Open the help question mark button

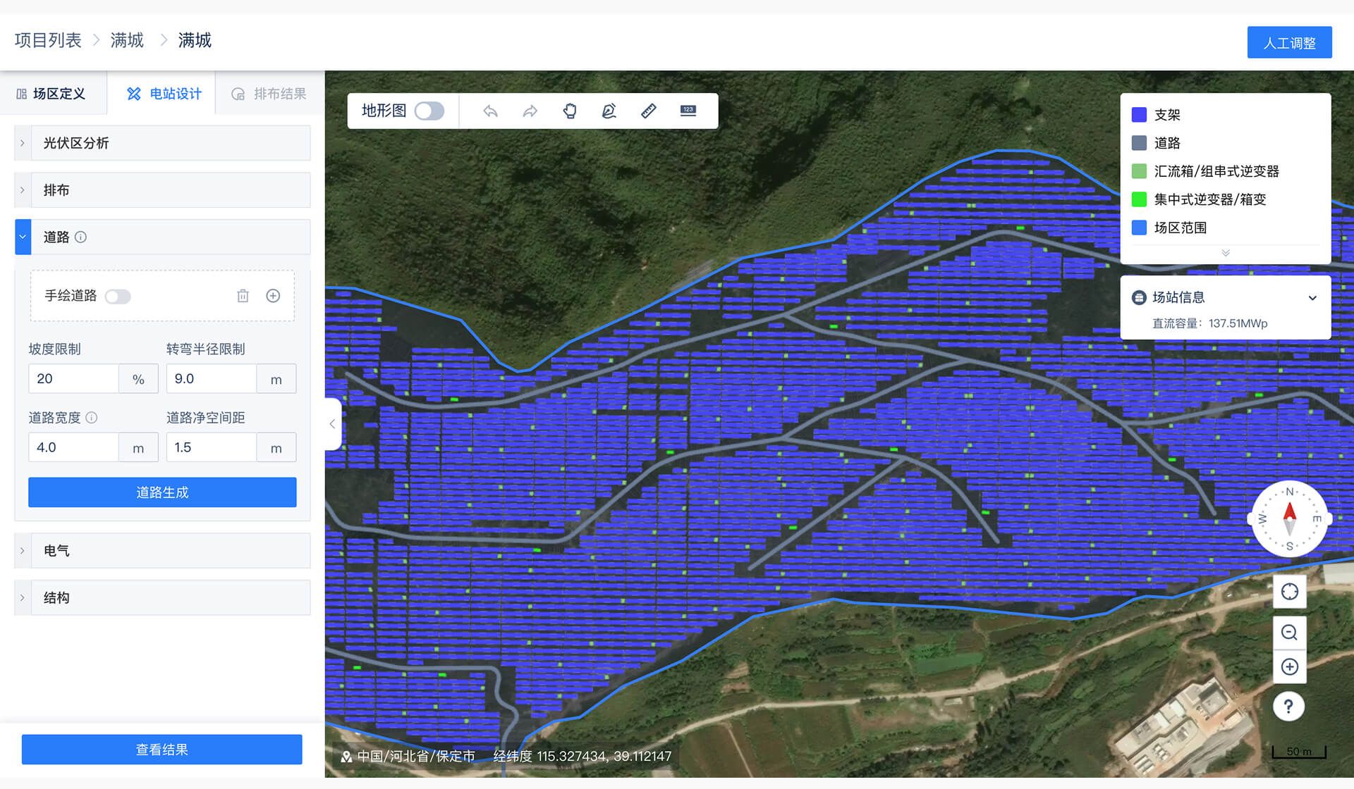(1288, 706)
